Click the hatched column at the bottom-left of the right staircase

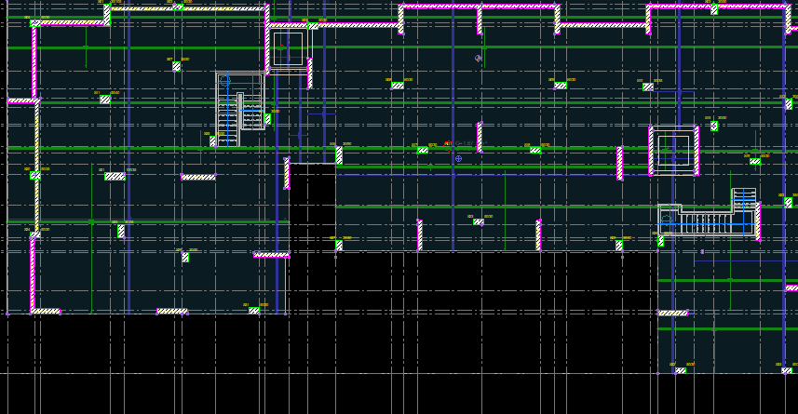point(661,241)
